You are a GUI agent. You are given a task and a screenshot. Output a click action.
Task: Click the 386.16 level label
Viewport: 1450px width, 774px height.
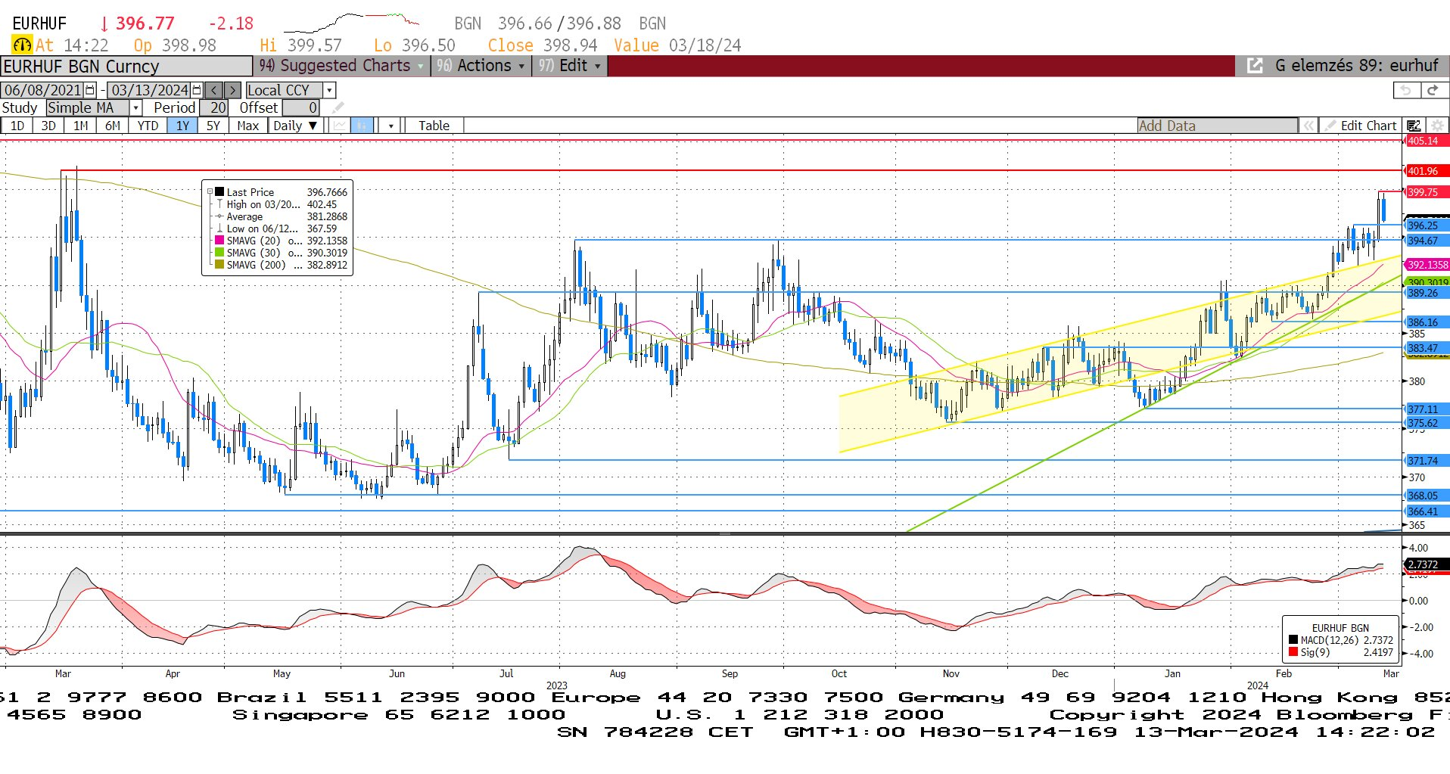point(1426,322)
